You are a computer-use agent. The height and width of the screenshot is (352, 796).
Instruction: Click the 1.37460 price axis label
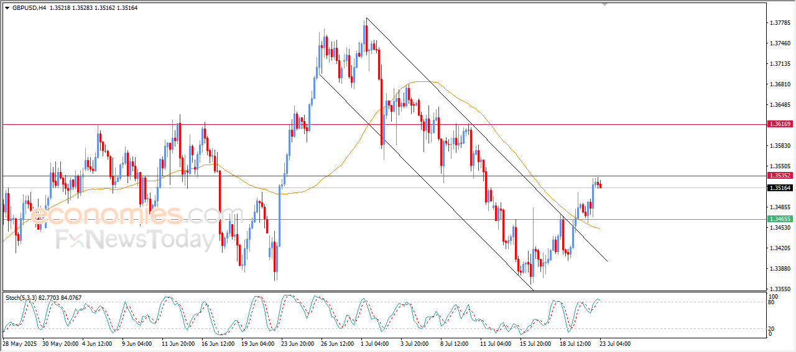pyautogui.click(x=780, y=43)
